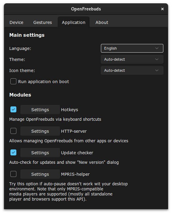Click the Language: label
Image resolution: width=172 pixels, height=214 pixels.
(x=20, y=48)
